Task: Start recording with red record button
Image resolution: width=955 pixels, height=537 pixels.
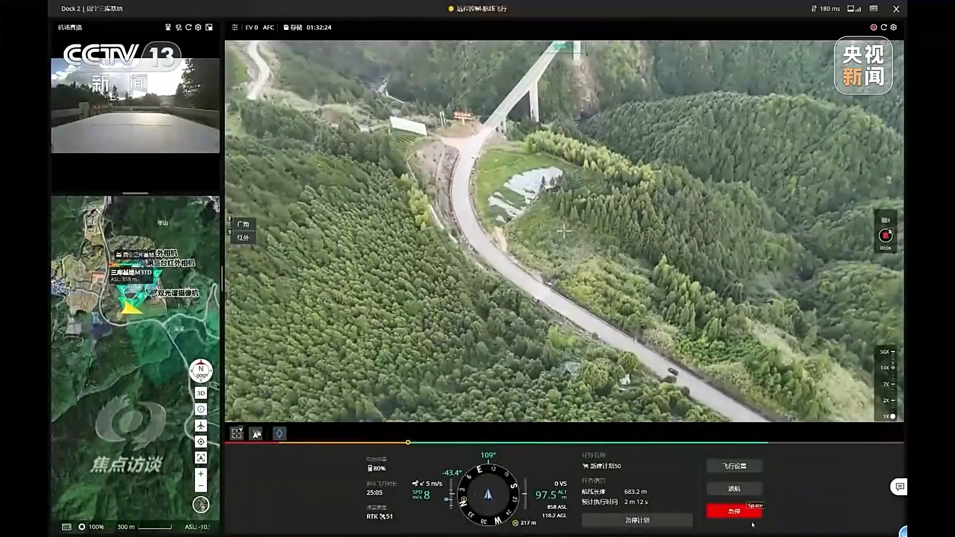Action: click(x=885, y=235)
